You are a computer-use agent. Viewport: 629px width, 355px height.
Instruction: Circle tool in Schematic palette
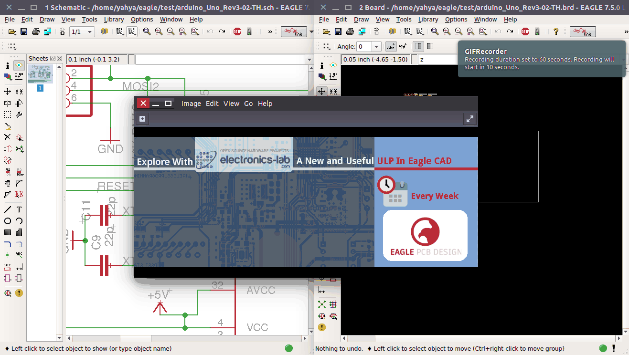(x=8, y=221)
